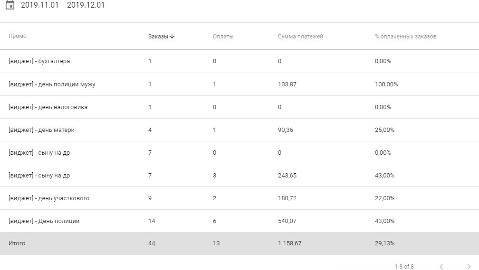Sort by % оплаченных заказов column header
This screenshot has height=270, width=479.
(x=405, y=37)
